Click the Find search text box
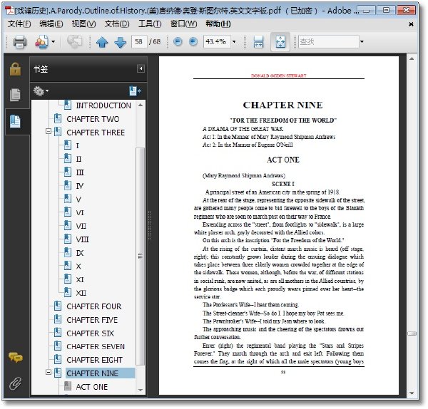The image size is (428, 409). pos(328,42)
